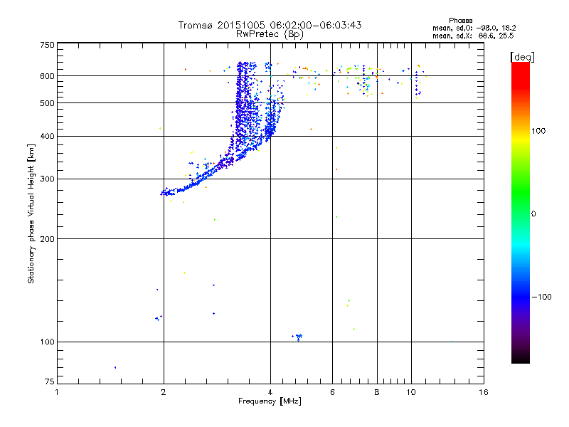This screenshot has height=427, width=569.
Task: Click the colorbar tick label "0"
Action: pyautogui.click(x=533, y=214)
